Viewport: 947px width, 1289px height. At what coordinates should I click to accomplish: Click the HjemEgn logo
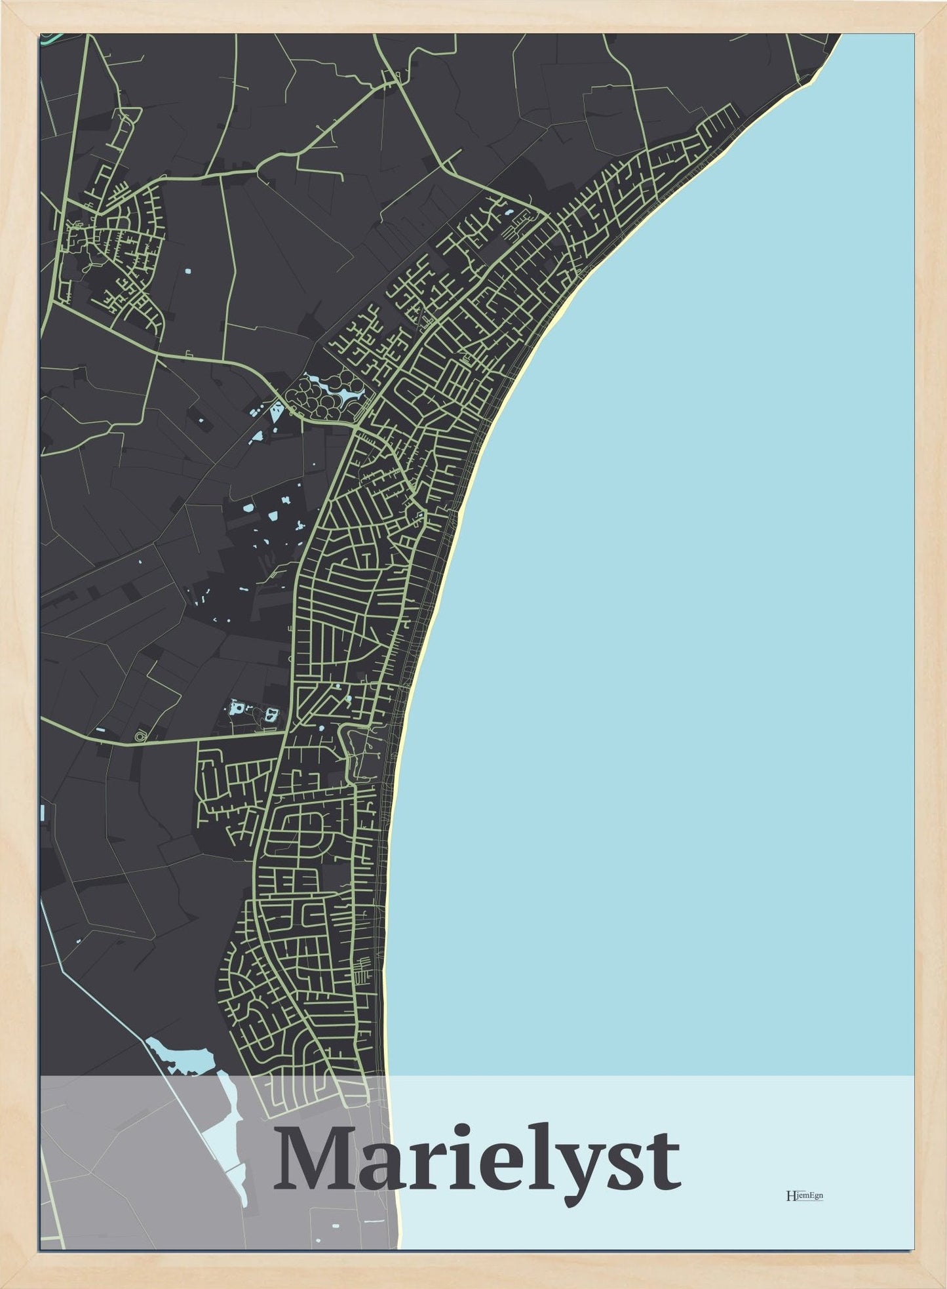[x=804, y=1195]
